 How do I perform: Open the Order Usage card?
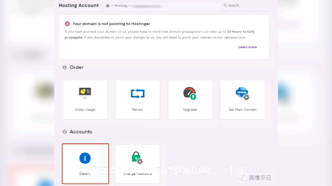(85, 100)
